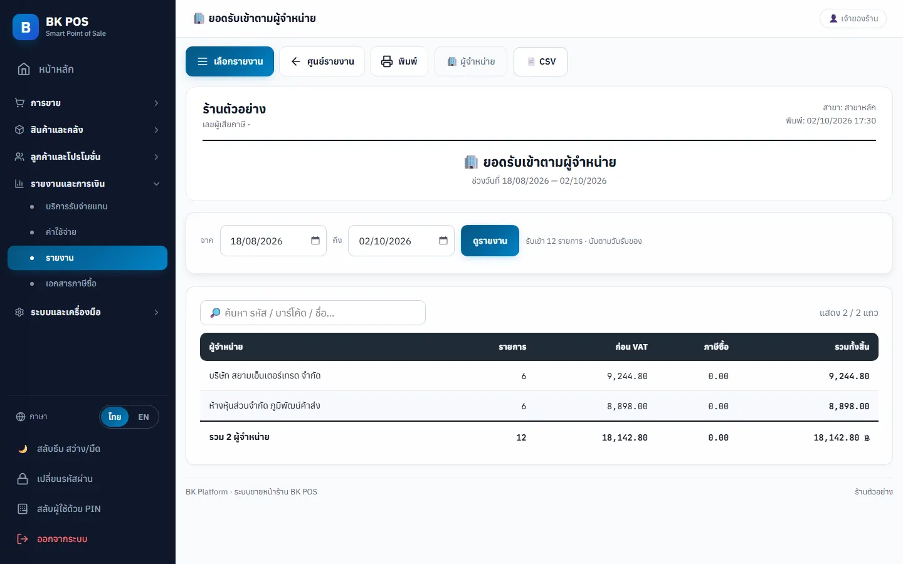
Task: Go back to ศูนย์รายงาน
Action: (x=322, y=61)
